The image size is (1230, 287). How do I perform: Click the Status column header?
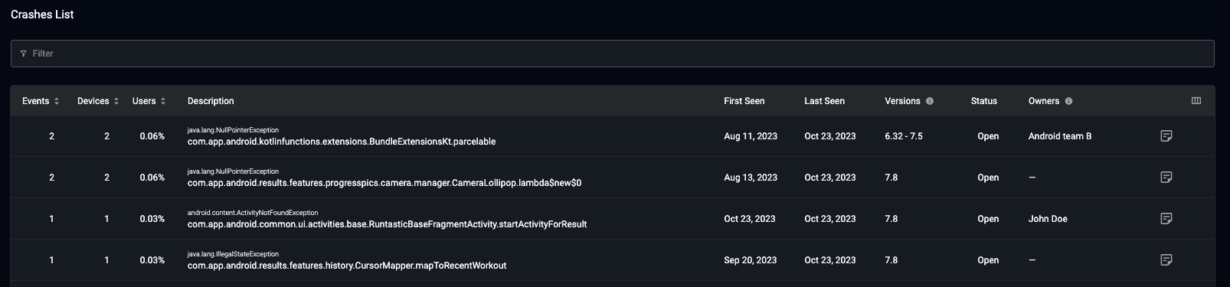click(984, 101)
